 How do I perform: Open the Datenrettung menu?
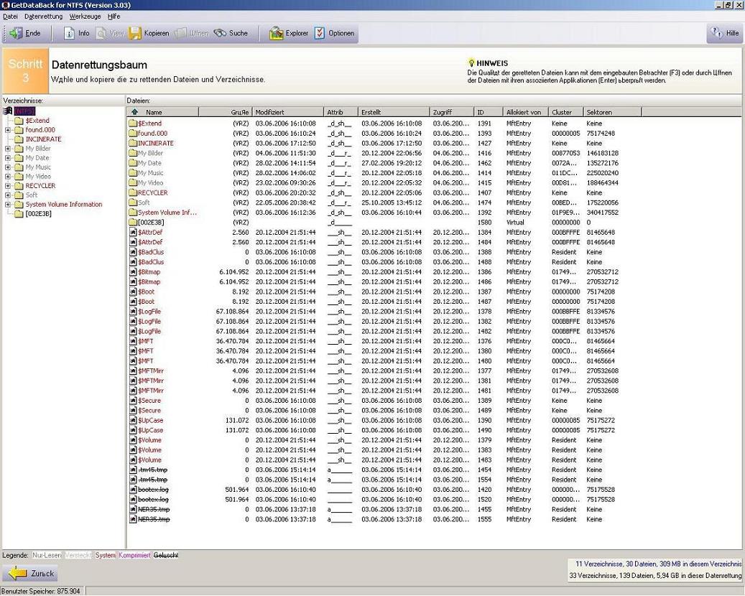pyautogui.click(x=43, y=16)
